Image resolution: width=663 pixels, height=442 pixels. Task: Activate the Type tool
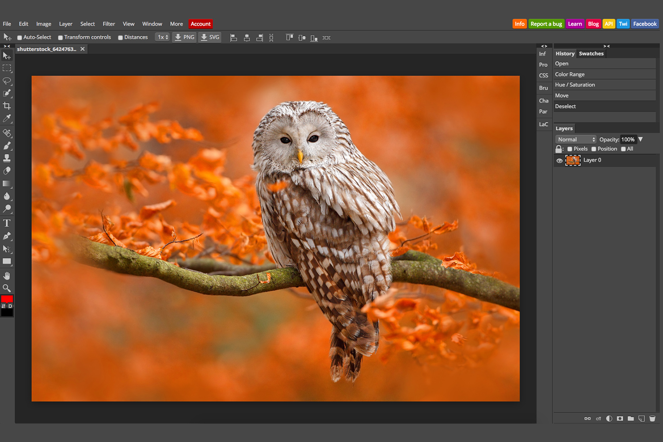click(x=7, y=223)
